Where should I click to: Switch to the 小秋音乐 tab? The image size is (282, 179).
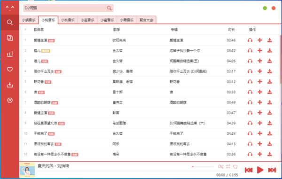pos(68,20)
